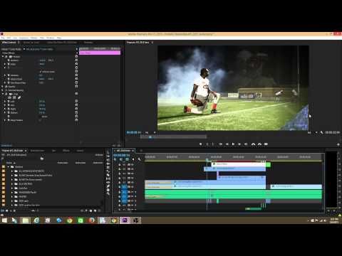This screenshot has height=256, width=342.
Task: Click the Program Monitor scrub bar playhead
Action: point(150,137)
